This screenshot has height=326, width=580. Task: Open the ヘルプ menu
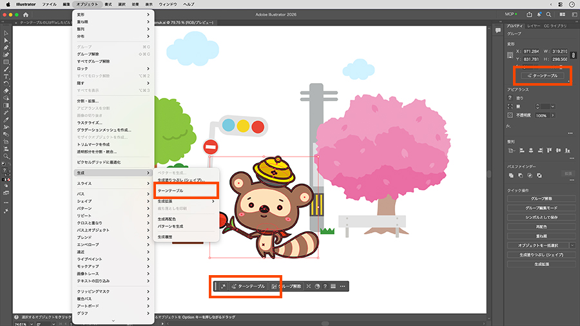(x=189, y=5)
